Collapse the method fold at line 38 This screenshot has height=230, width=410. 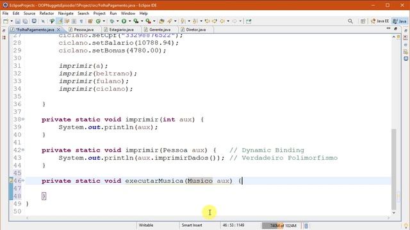pyautogui.click(x=23, y=119)
